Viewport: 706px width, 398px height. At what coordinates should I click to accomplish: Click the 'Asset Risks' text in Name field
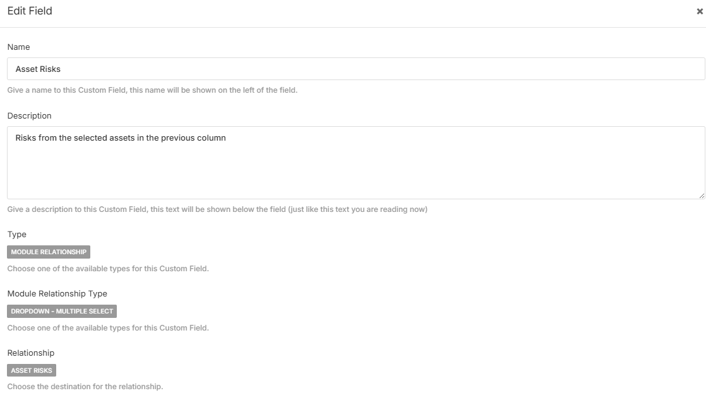38,69
